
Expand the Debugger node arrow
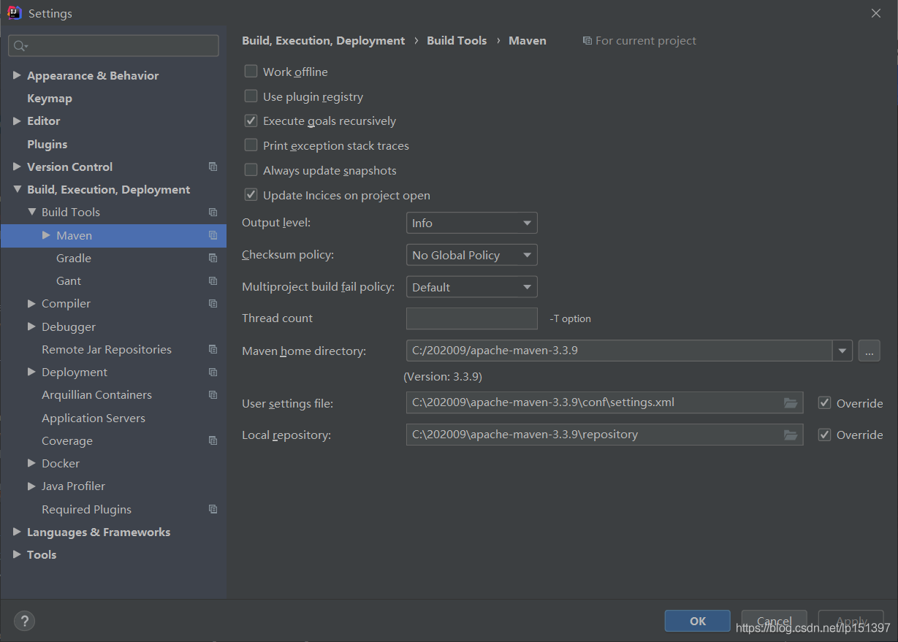pos(31,326)
